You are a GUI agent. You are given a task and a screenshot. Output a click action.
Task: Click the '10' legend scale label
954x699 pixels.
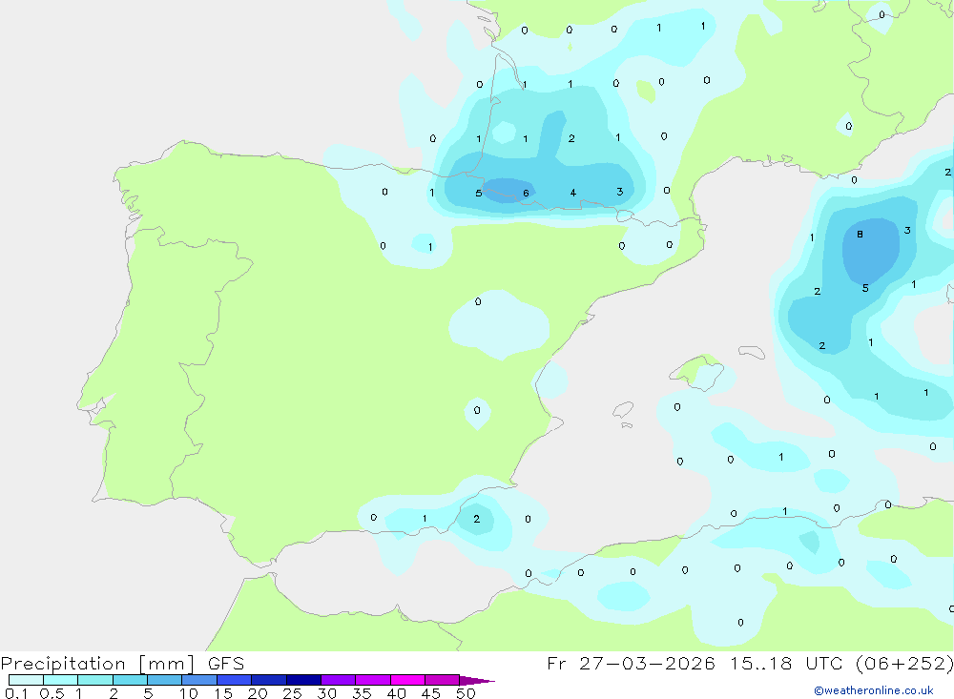pyautogui.click(x=189, y=693)
